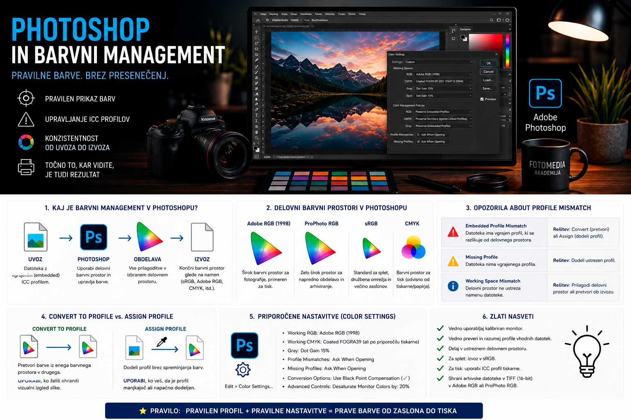631x420 pixels.
Task: Click the Save... button in Color Settings
Action: 488,88
